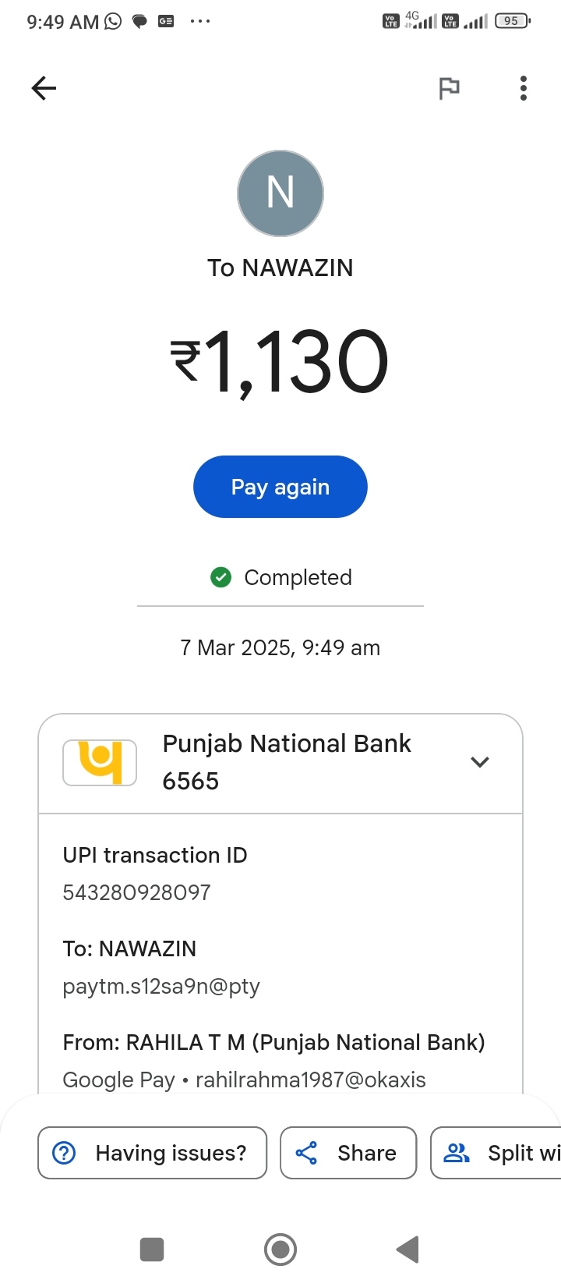Tap the UPI transaction ID number
Screen dimensions: 561x1287
(x=137, y=892)
